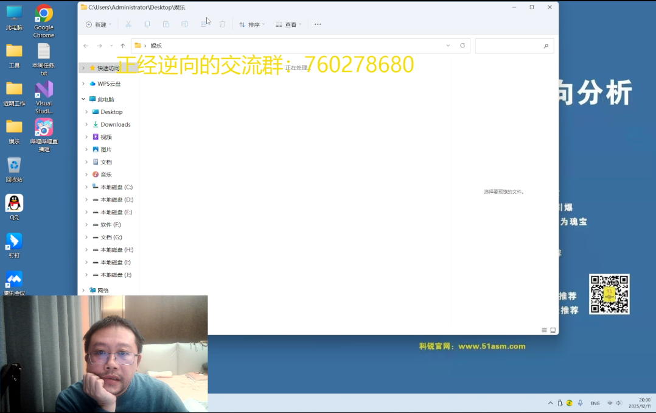Open the QQ desktop shortcut
The image size is (656, 413).
[x=14, y=206]
